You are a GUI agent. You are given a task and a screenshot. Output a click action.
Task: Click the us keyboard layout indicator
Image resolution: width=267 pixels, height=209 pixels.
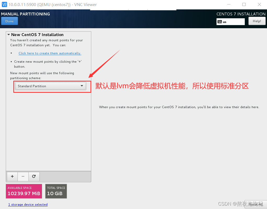point(230,22)
